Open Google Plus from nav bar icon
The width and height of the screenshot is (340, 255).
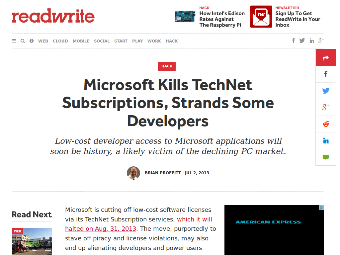pyautogui.click(x=321, y=40)
